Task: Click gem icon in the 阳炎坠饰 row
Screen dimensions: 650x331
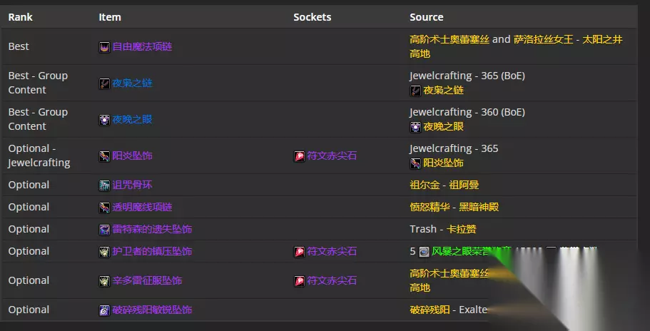Action: click(x=299, y=156)
